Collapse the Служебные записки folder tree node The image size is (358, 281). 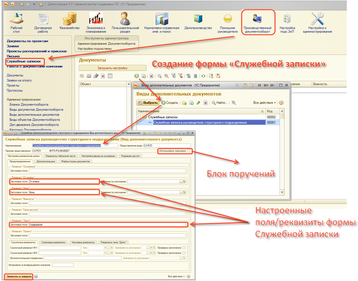point(139,117)
